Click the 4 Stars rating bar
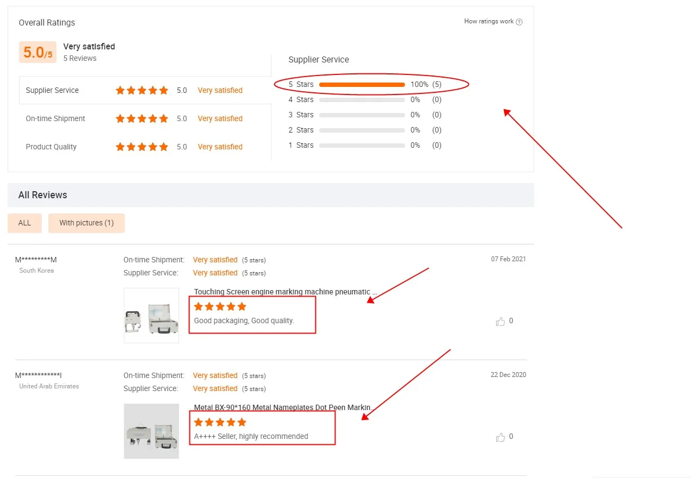 (x=362, y=100)
